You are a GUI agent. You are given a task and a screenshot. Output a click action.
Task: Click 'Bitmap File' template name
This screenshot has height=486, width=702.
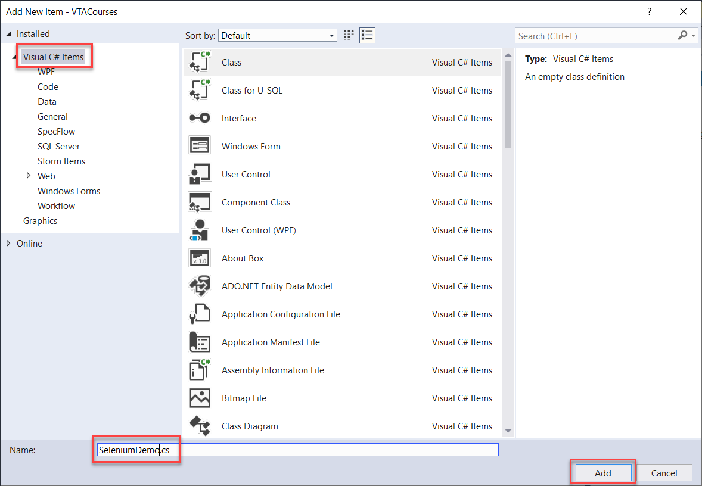(244, 398)
